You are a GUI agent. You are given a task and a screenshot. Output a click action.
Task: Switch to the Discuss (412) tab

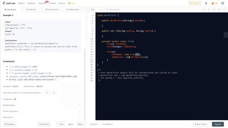[x=52, y=10]
